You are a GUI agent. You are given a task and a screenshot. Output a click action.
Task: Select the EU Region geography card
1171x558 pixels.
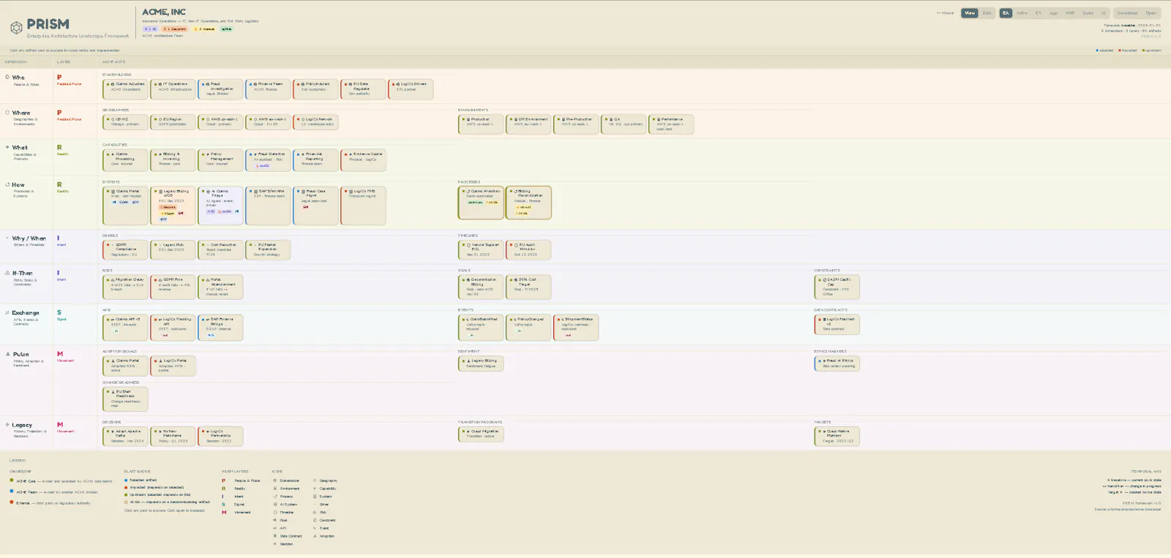tap(173, 122)
